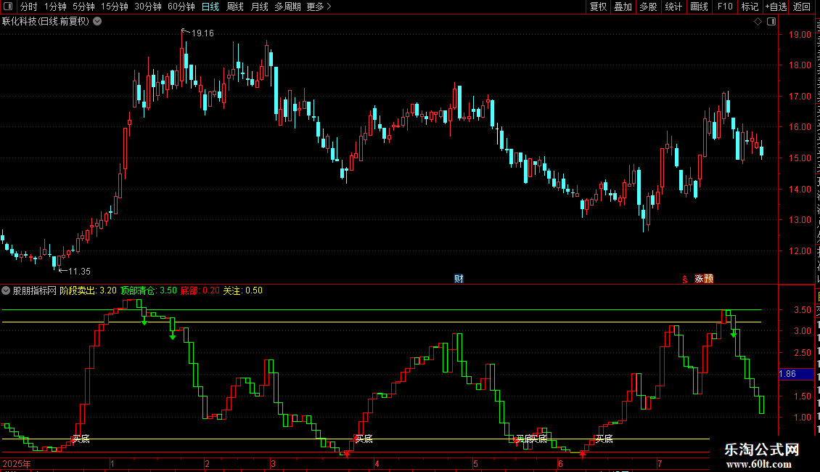The height and width of the screenshot is (472, 820).
Task: Click the 叠加 overlay button
Action: pyautogui.click(x=623, y=7)
